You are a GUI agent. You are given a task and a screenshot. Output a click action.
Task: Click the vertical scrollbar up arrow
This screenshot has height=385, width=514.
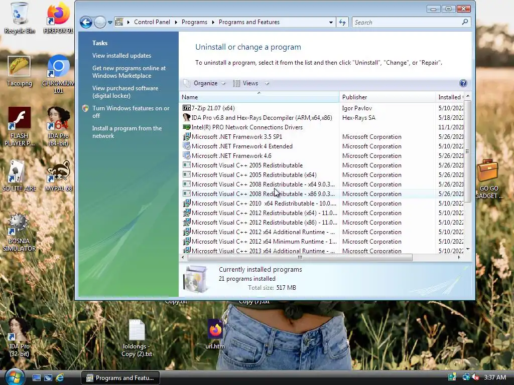point(468,96)
